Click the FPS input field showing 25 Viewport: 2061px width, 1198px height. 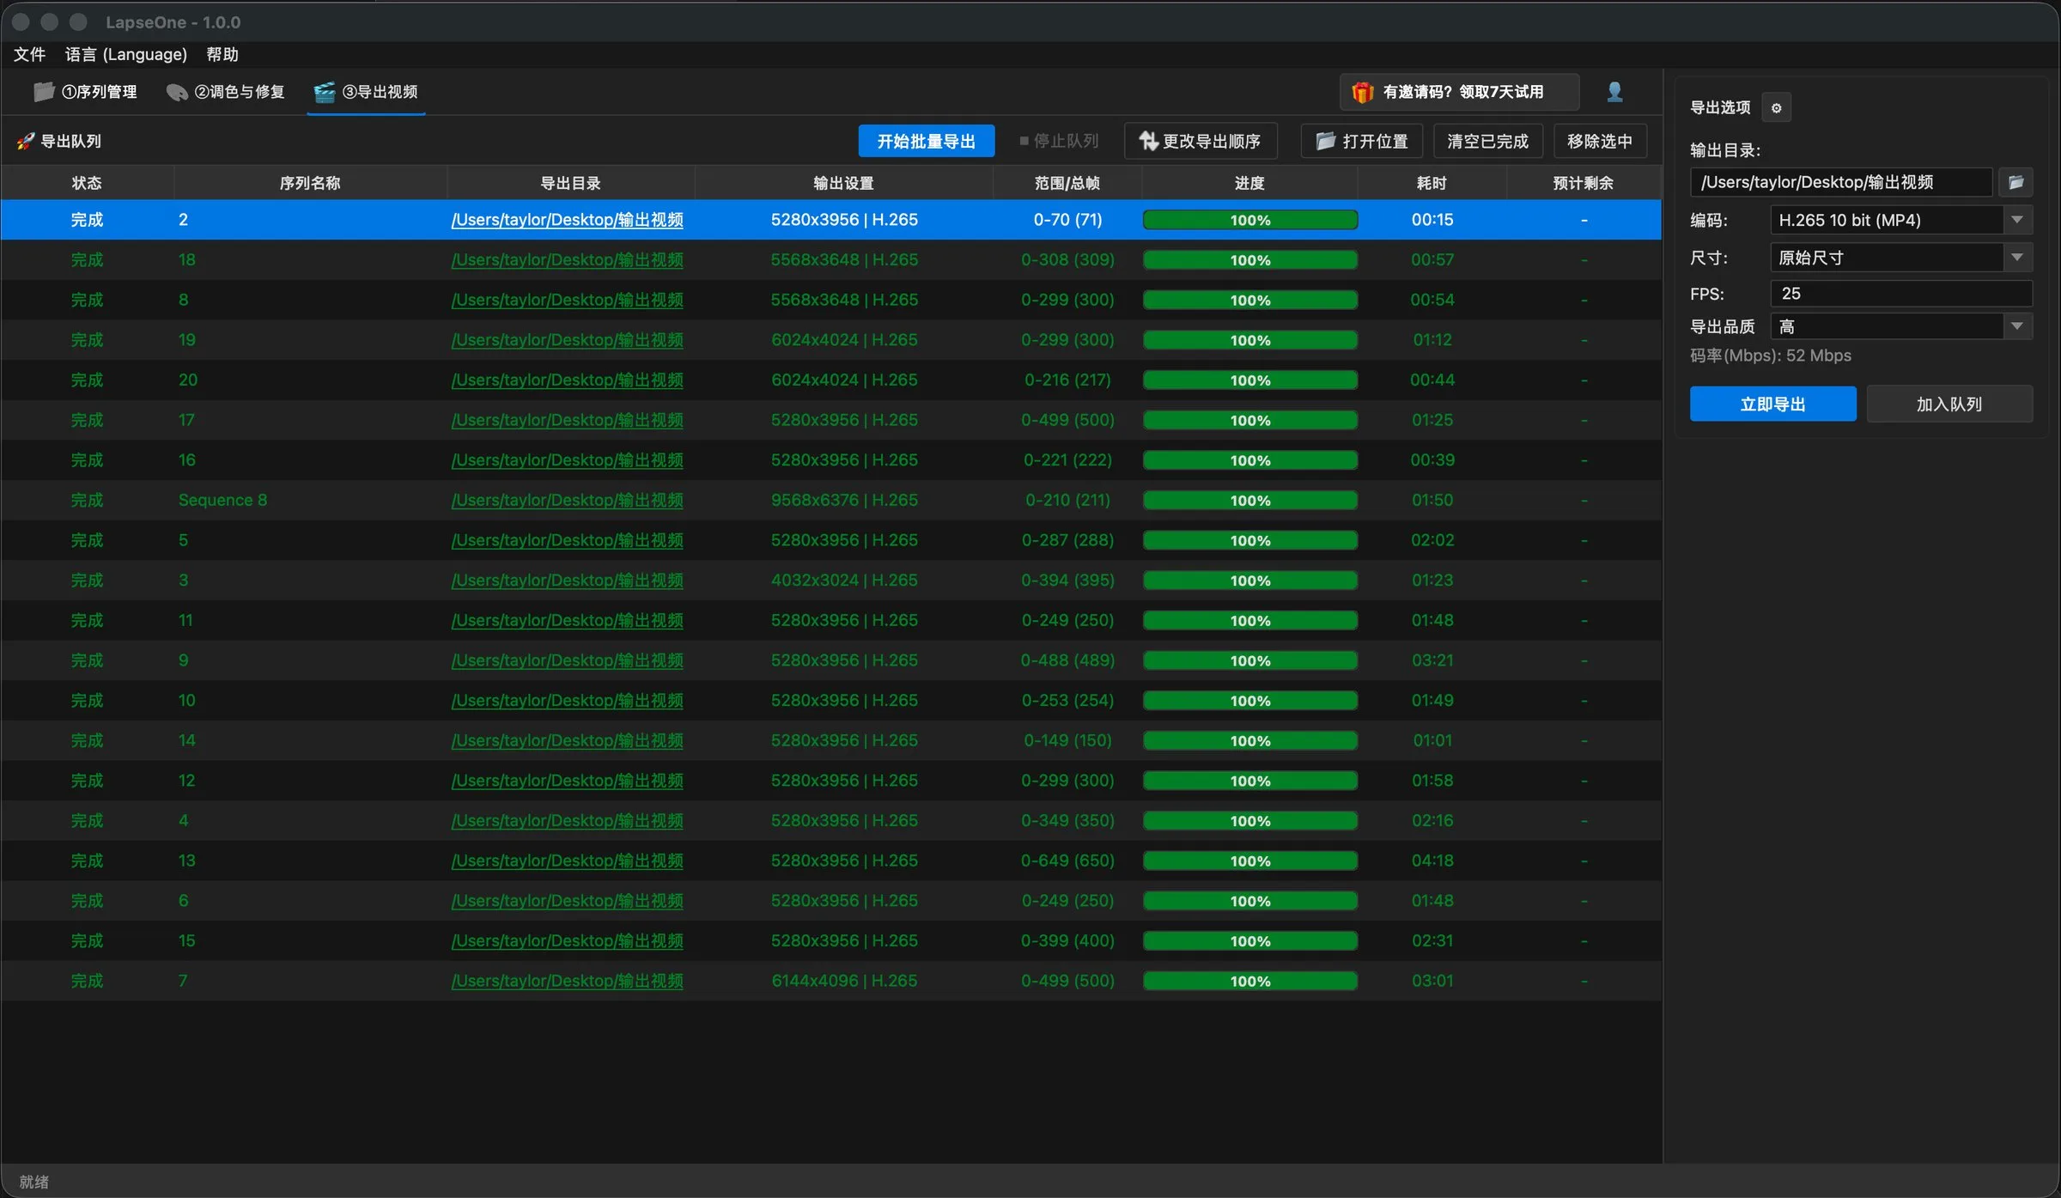tap(1901, 294)
